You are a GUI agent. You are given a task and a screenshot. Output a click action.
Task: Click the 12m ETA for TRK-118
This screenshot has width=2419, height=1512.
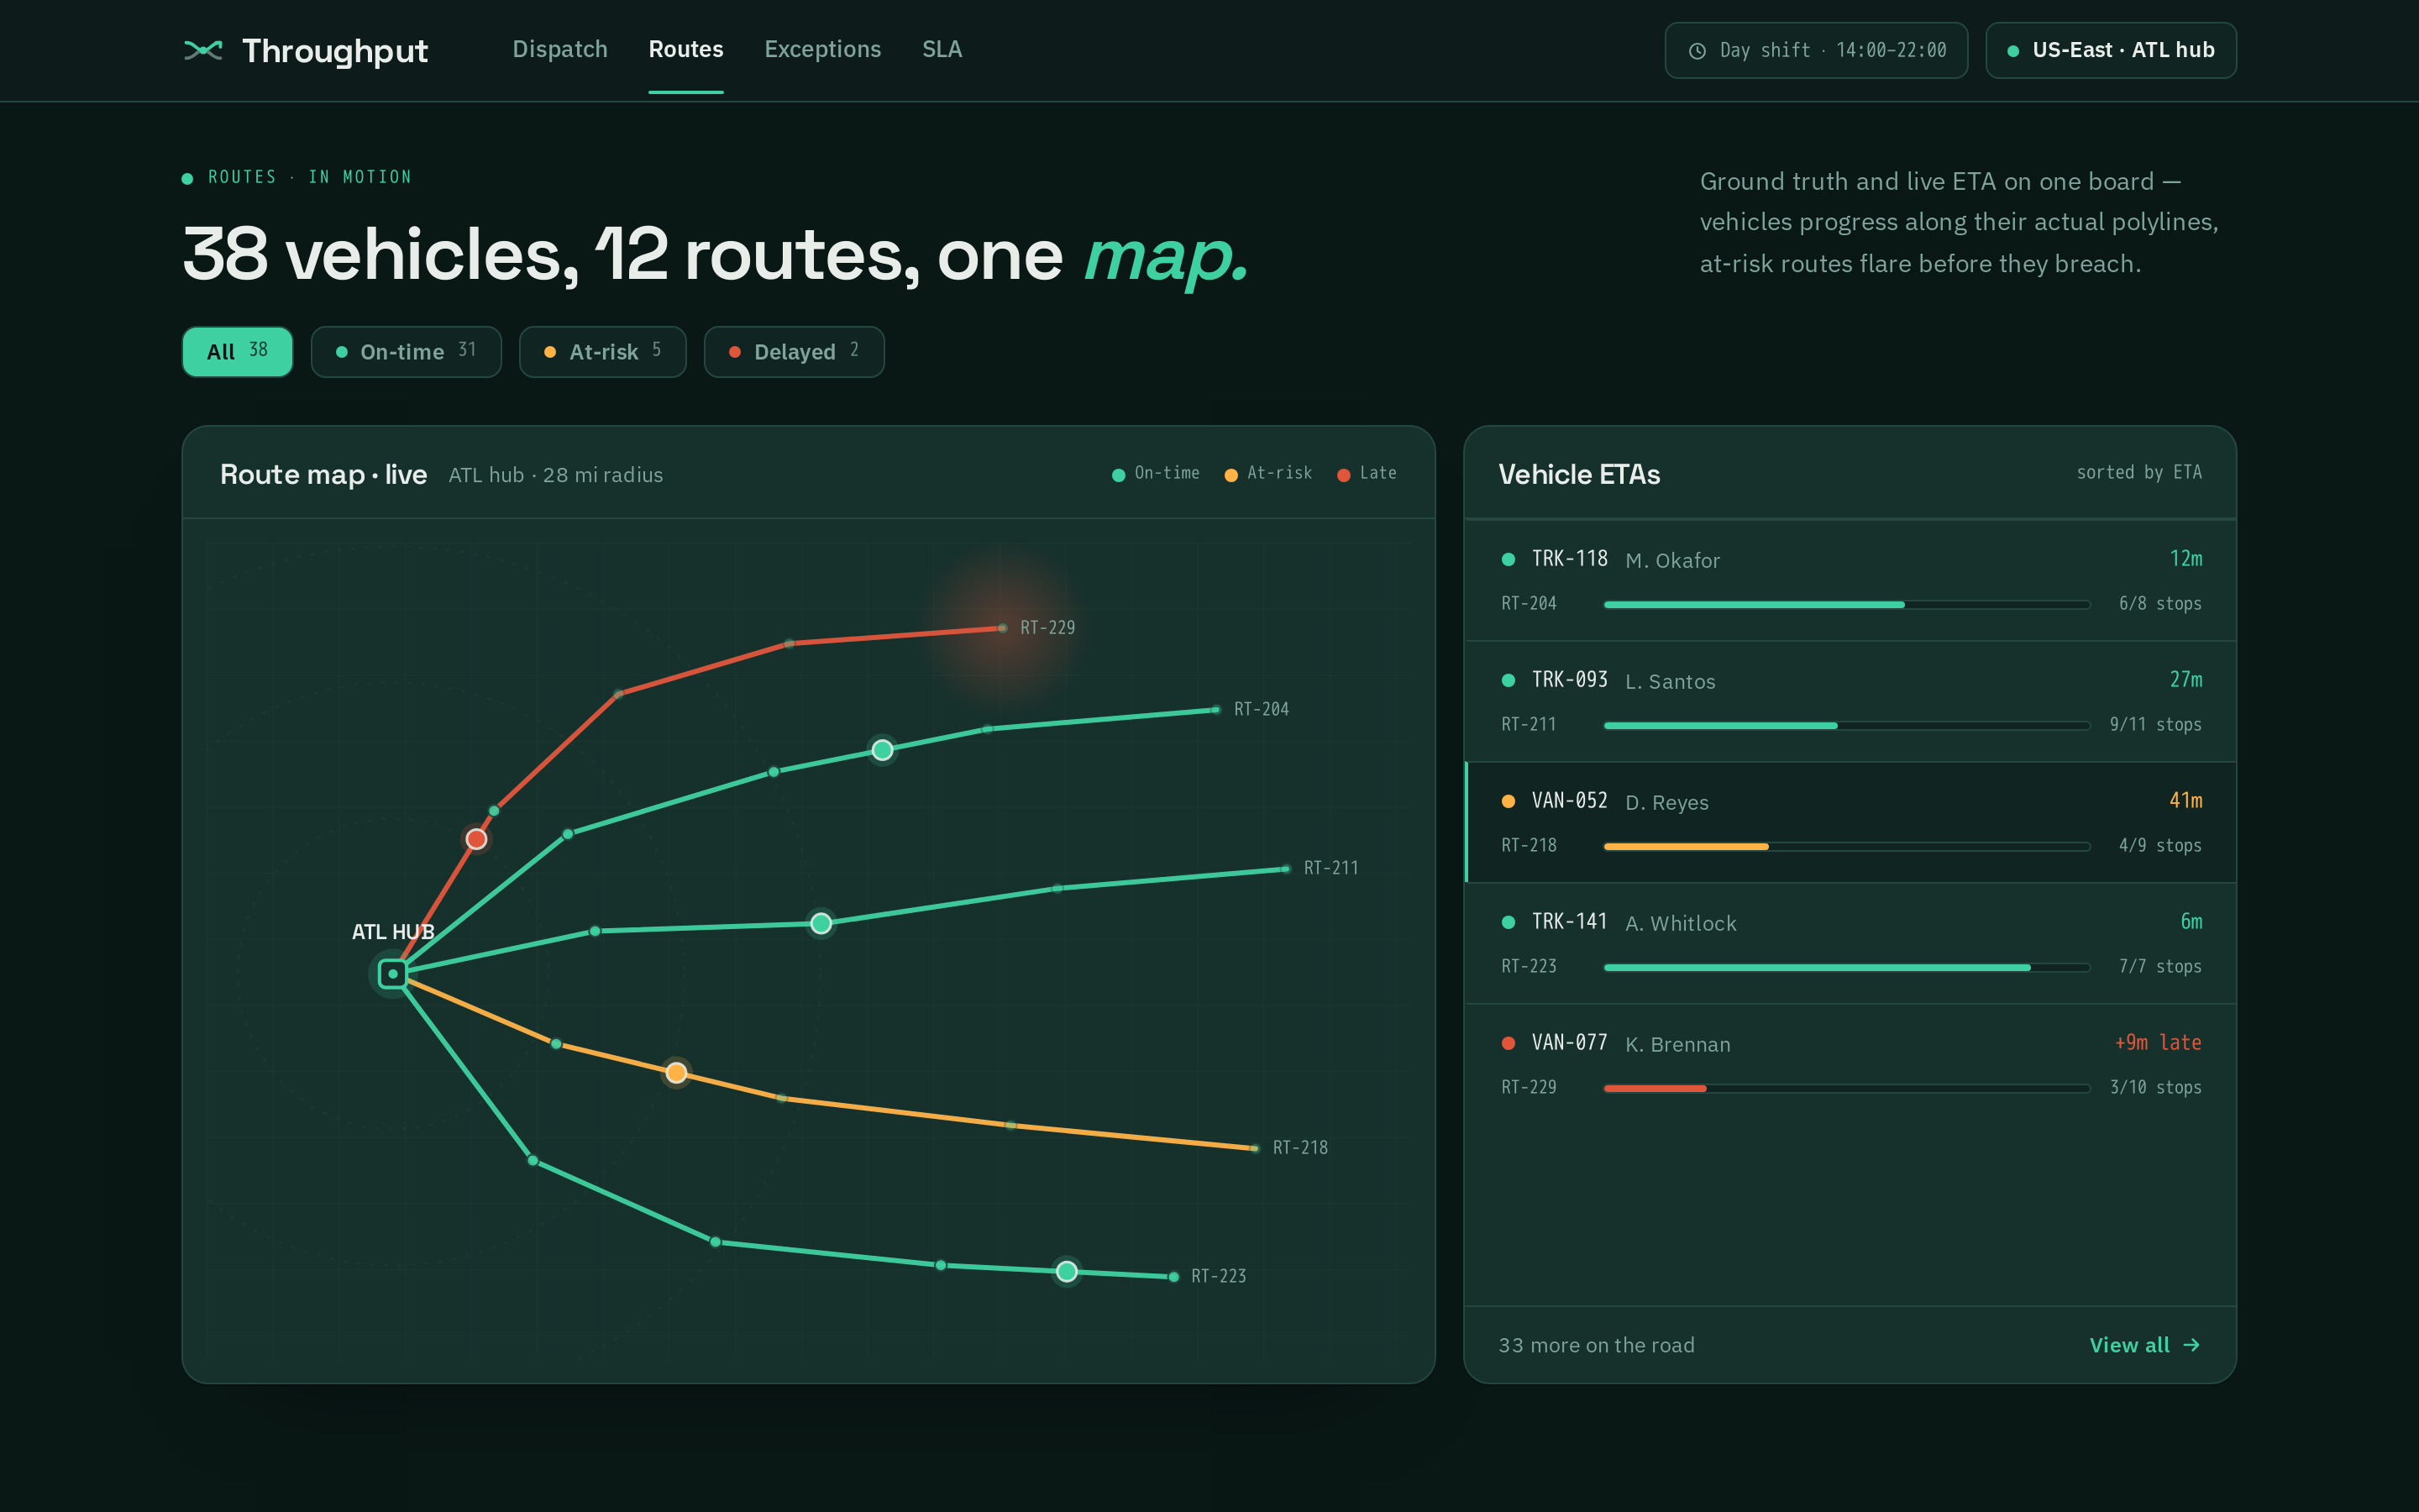point(2185,558)
